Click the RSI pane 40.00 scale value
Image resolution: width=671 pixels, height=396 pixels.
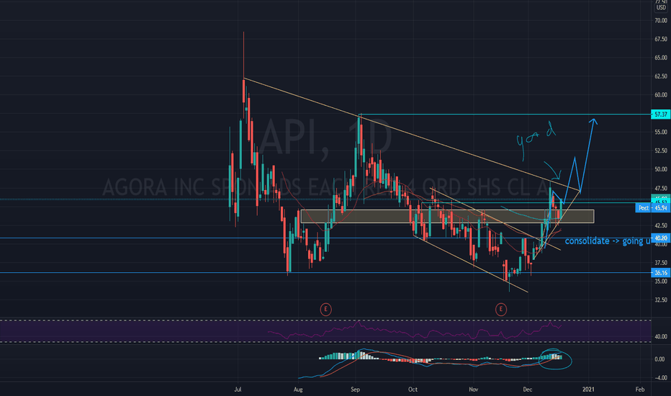[661, 337]
